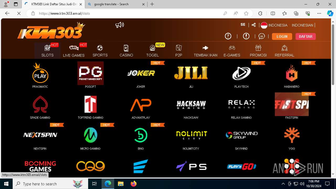The width and height of the screenshot is (336, 189).
Task: Open the BNG provider logo
Action: [x=141, y=135]
